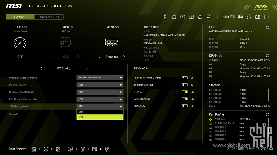Open the search magnifier icon
Screen dimensions: 277x155
[249, 17]
